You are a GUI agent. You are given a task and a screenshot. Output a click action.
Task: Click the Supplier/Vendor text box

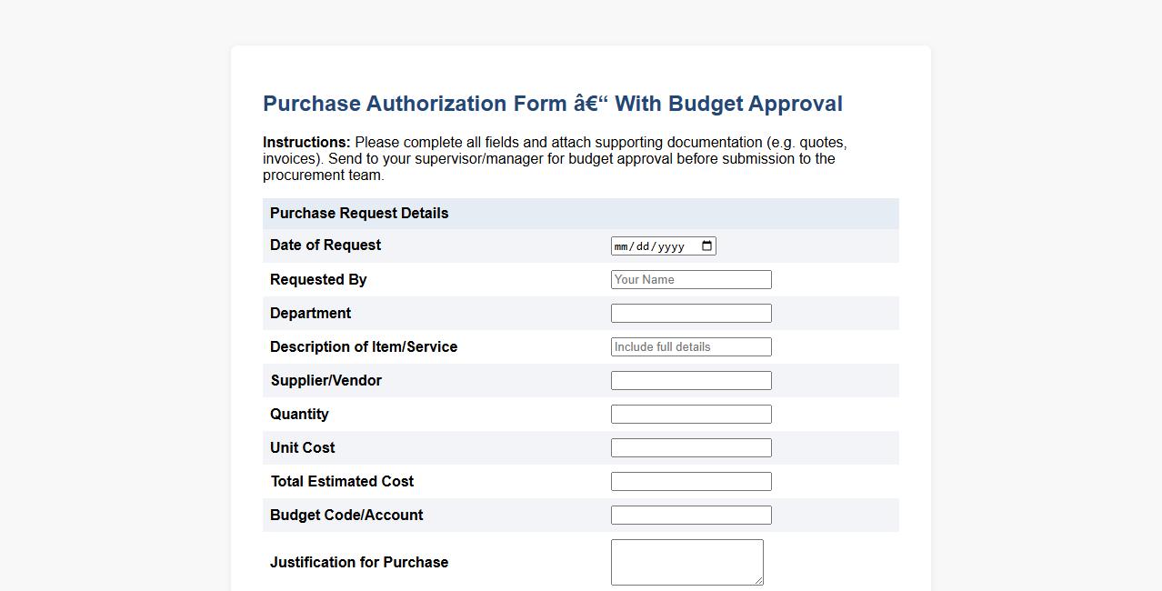tap(690, 380)
